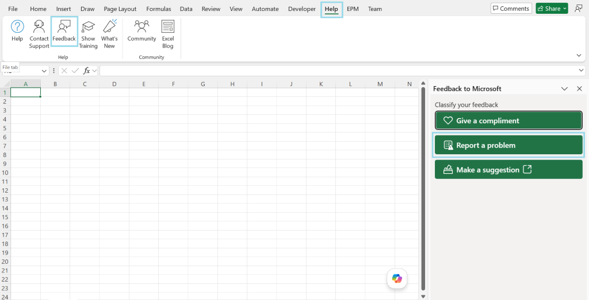Switch to the Home tab
Screen dimensions: 589x300
[39, 9]
